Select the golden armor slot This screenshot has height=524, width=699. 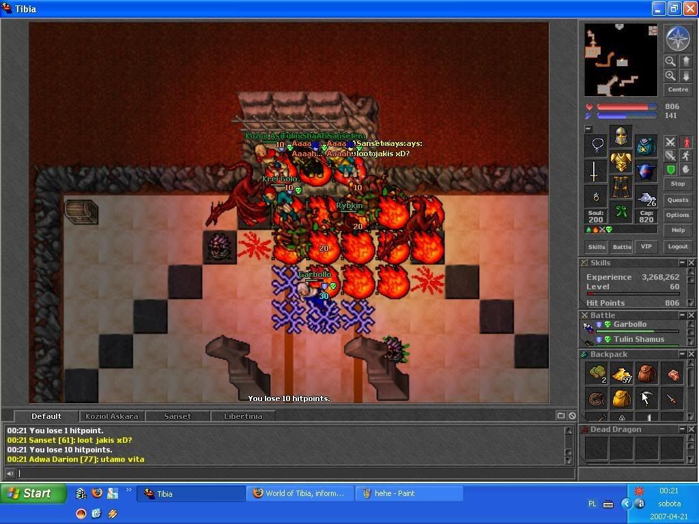point(621,162)
